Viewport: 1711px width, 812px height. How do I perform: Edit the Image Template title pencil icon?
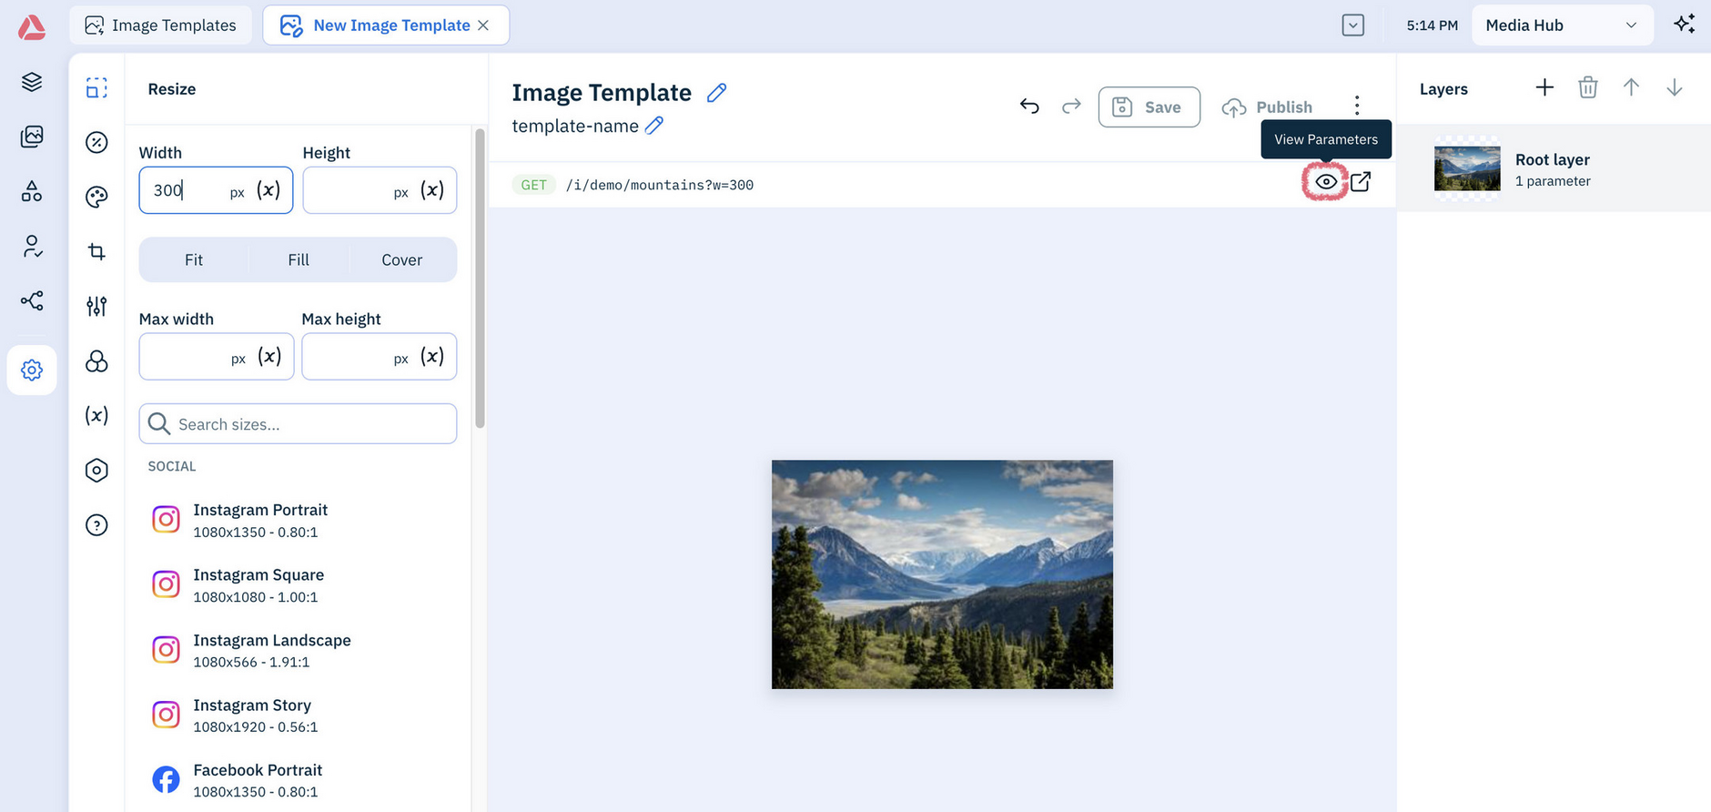coord(717,93)
